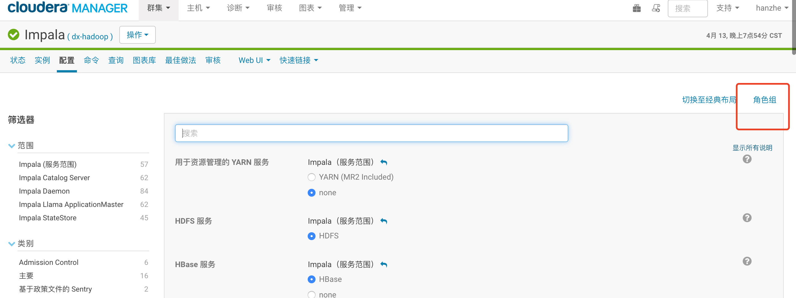796x298 pixels.
Task: Open the 主机 dropdown menu
Action: tap(198, 8)
